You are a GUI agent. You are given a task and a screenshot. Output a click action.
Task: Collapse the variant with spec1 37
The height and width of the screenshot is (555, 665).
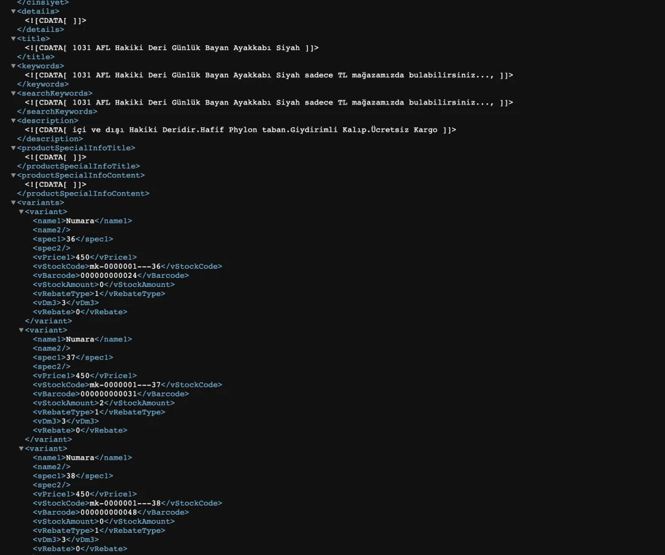click(21, 330)
